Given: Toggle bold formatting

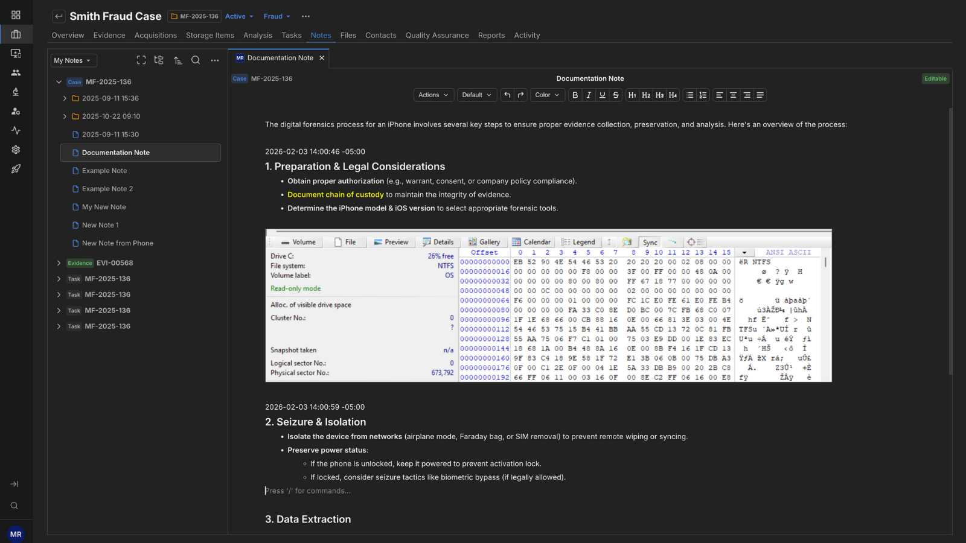Looking at the screenshot, I should point(575,95).
